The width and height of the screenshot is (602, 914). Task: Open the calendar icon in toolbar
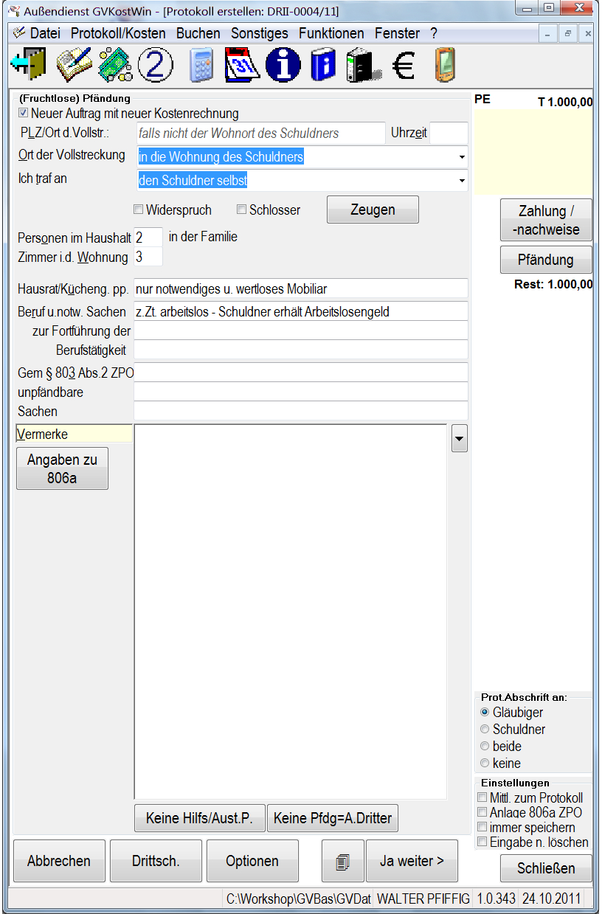point(243,65)
